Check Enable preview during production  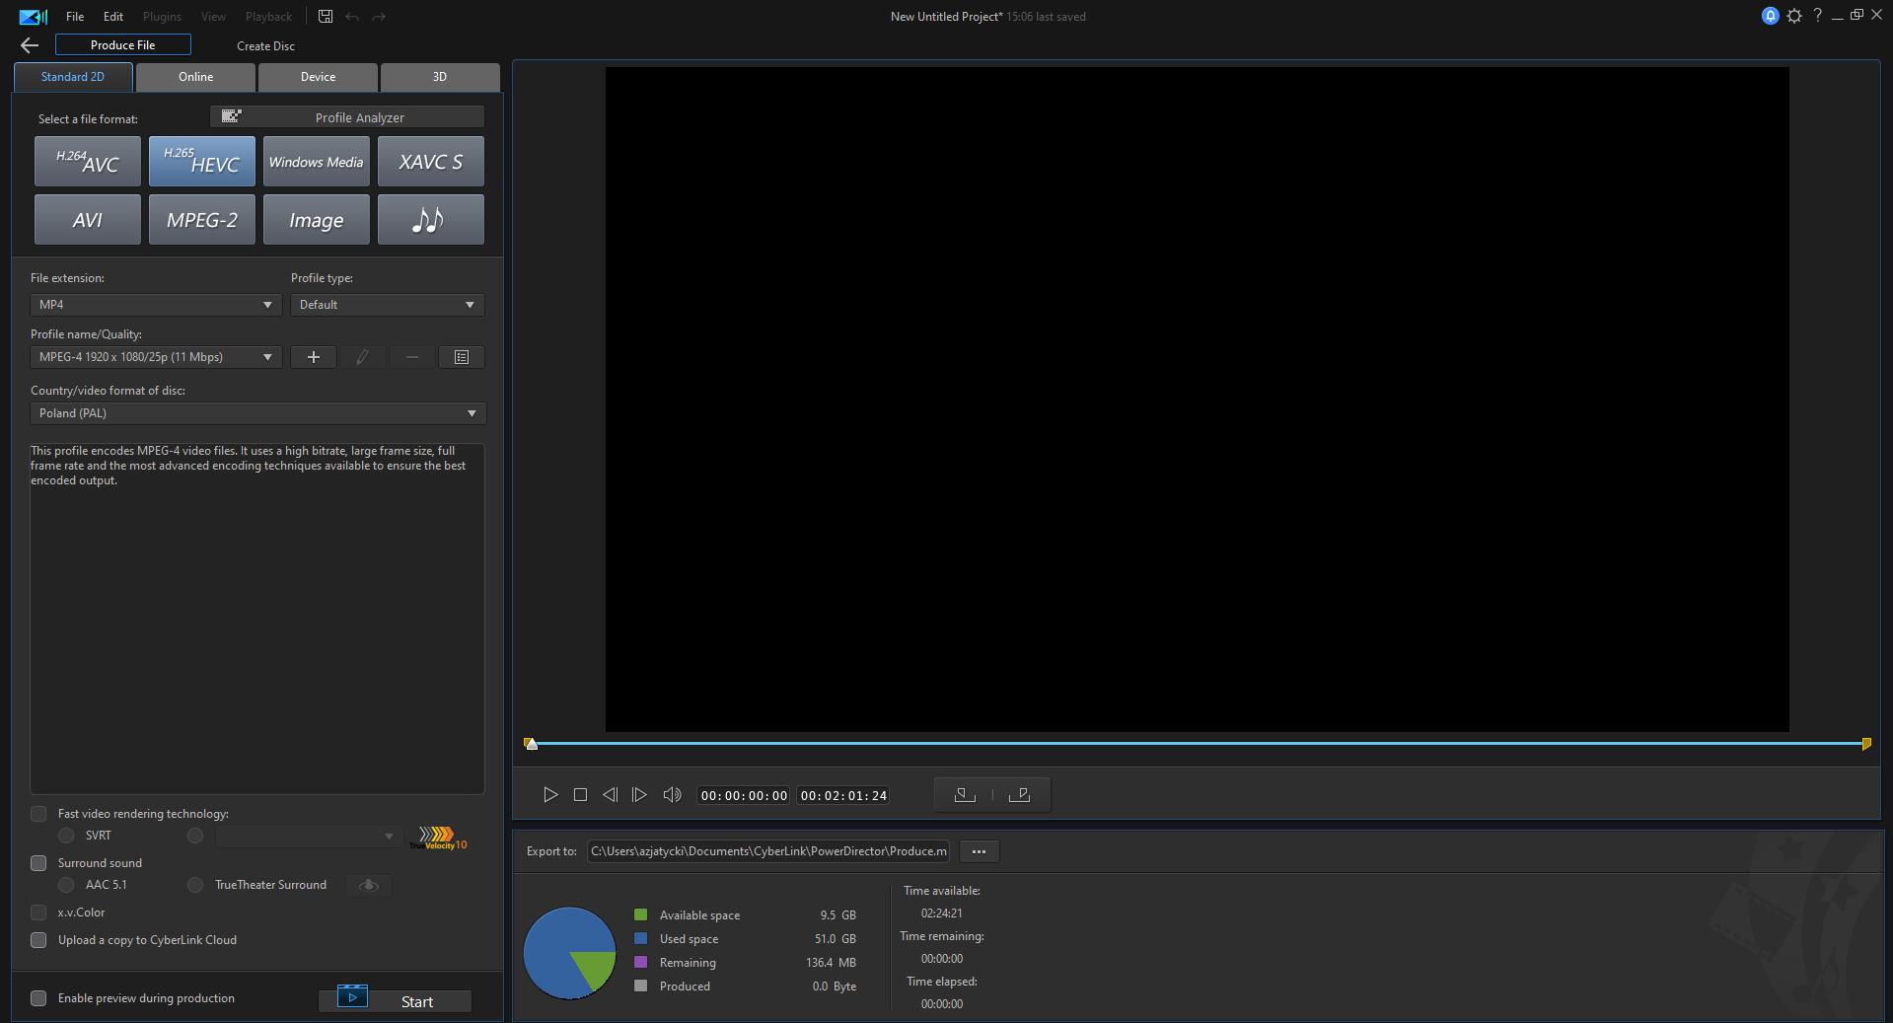click(x=38, y=998)
